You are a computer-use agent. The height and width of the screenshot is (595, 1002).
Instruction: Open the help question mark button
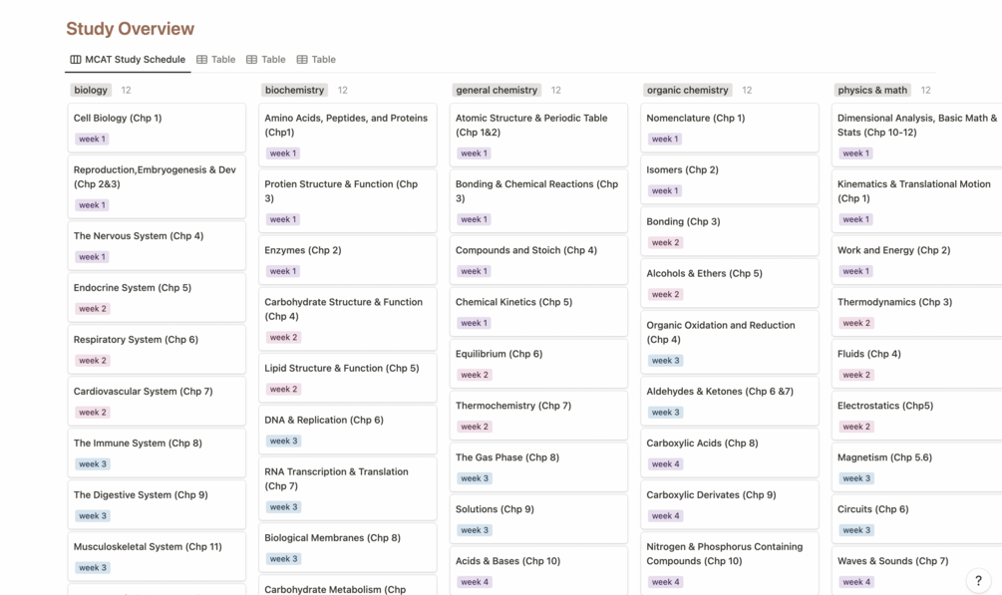pos(978,580)
